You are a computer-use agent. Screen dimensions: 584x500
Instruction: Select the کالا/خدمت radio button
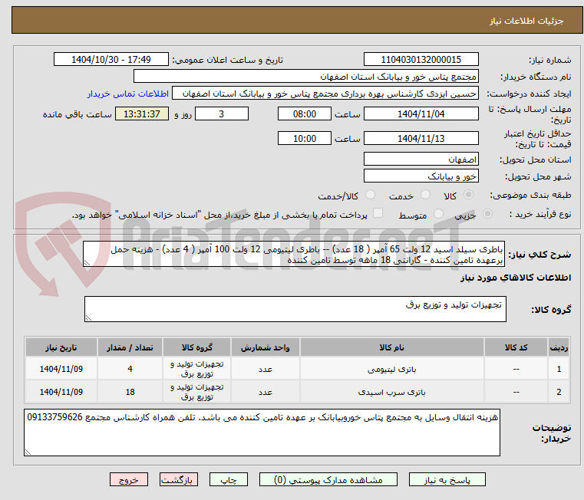[x=370, y=195]
